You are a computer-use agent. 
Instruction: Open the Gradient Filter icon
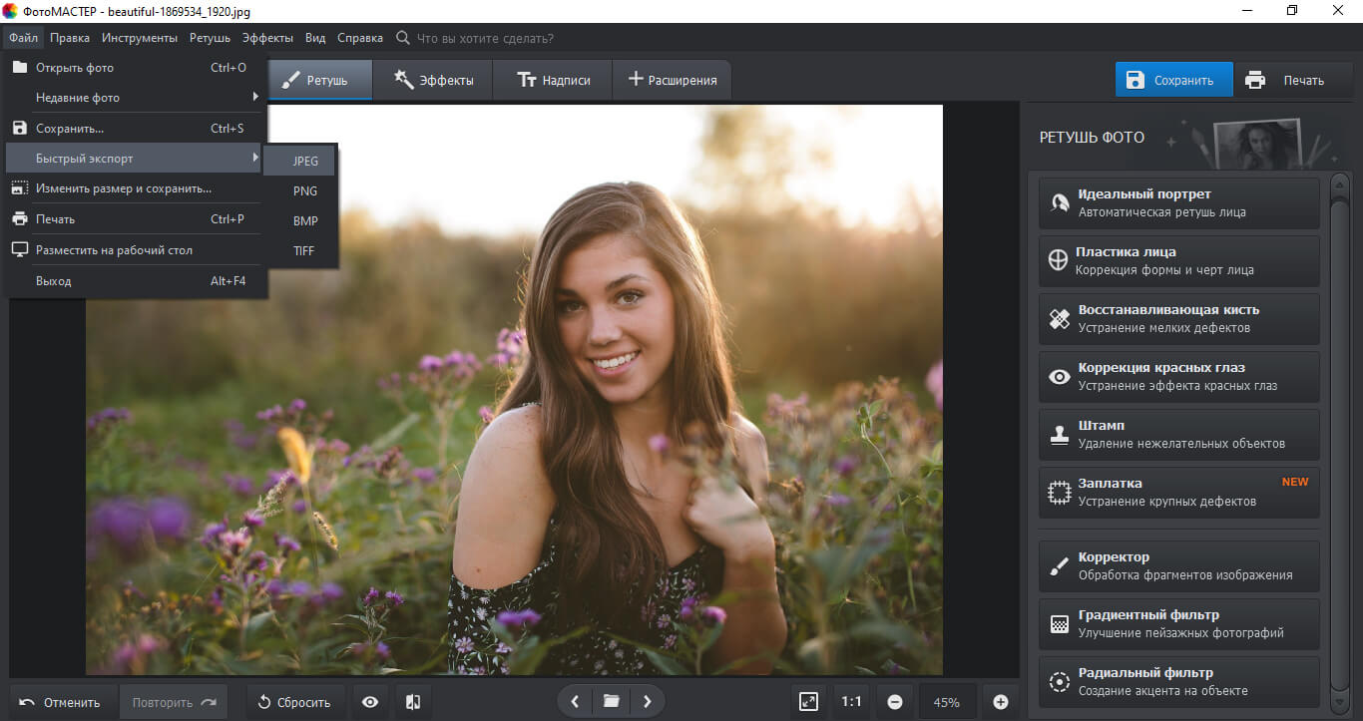[x=1059, y=624]
